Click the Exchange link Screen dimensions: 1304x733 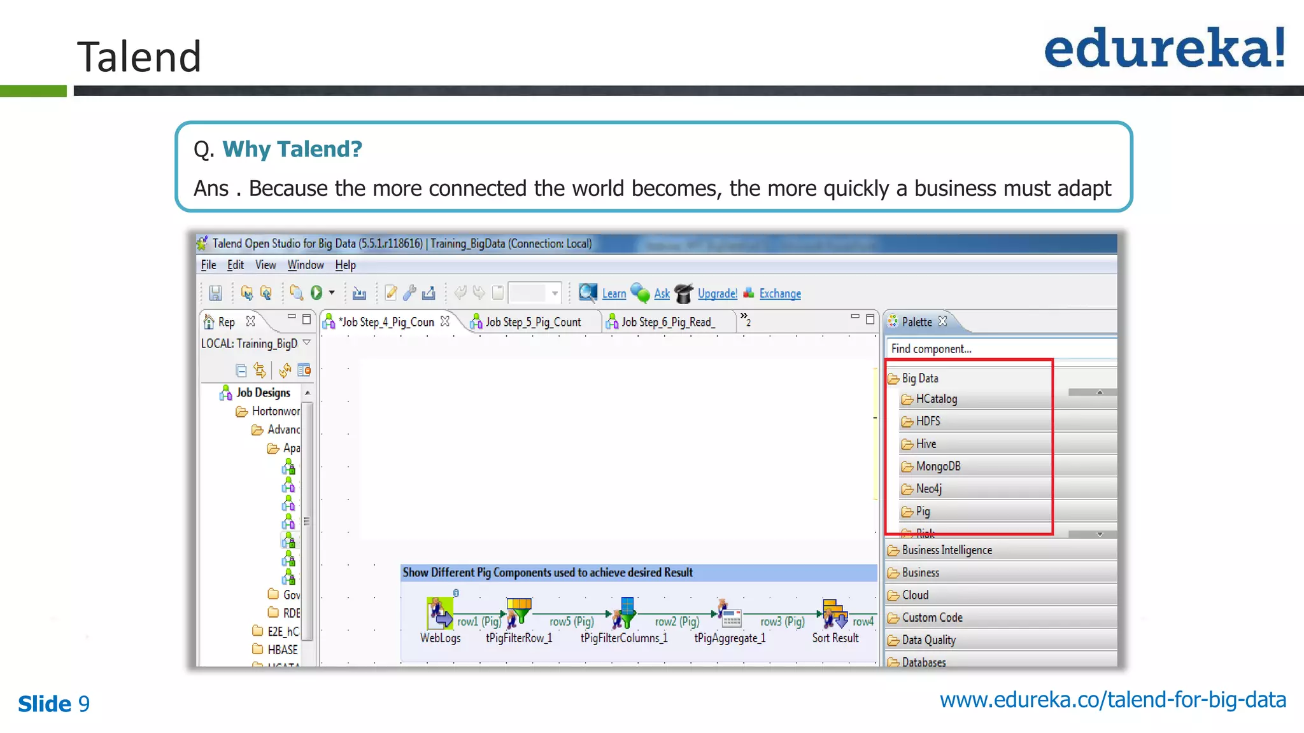(780, 293)
